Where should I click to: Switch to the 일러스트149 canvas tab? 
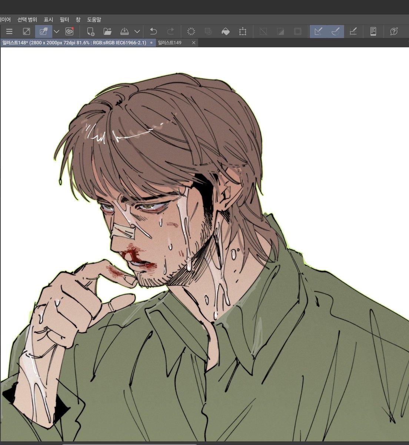(170, 43)
